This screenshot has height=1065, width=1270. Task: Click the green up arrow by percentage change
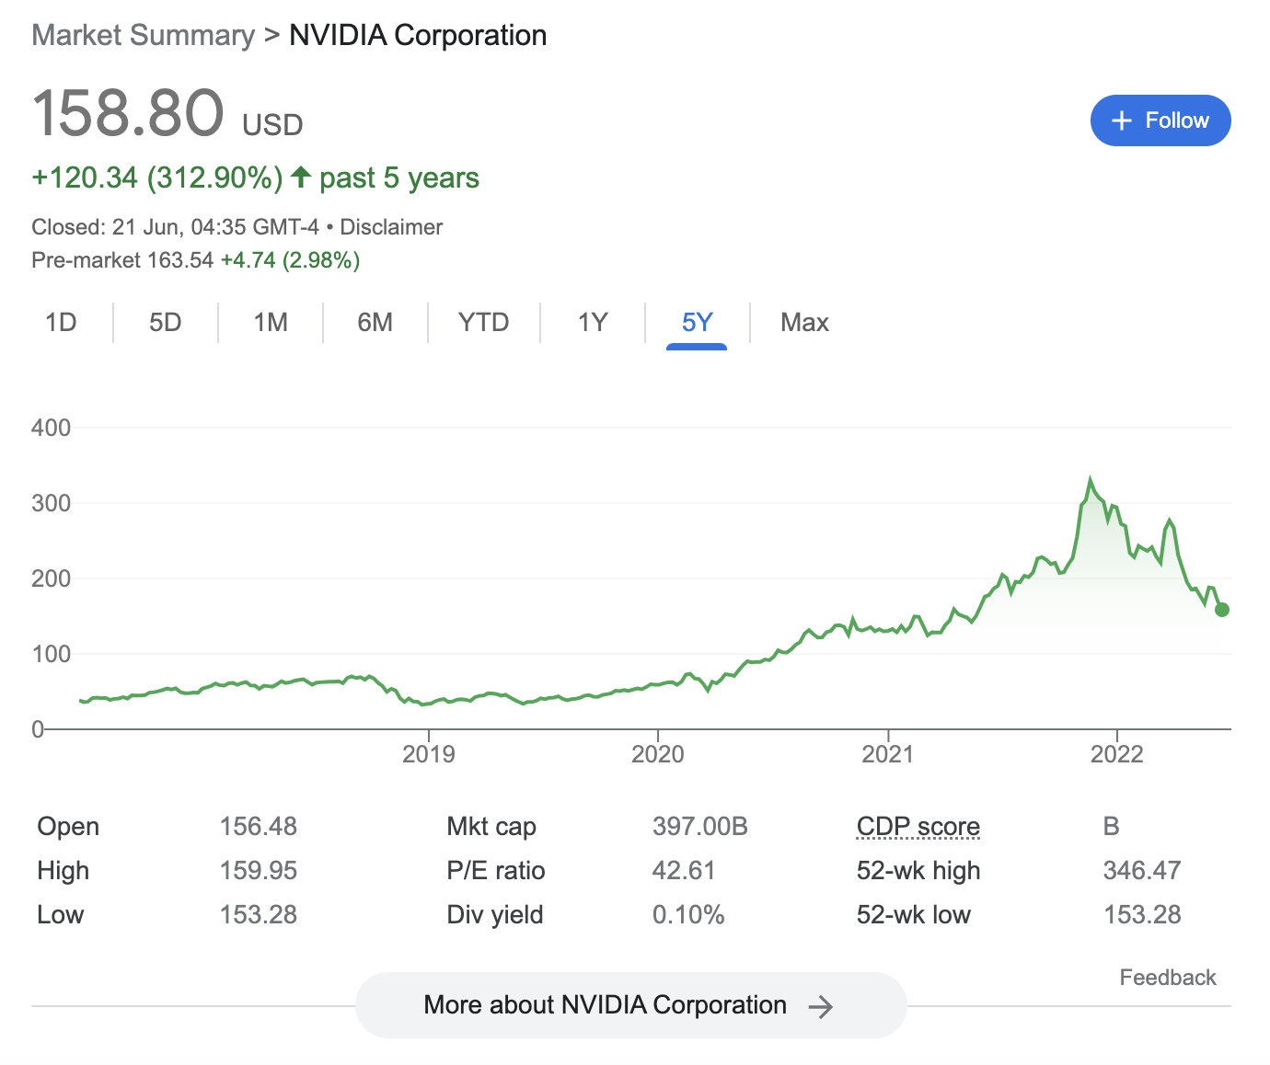tap(301, 177)
